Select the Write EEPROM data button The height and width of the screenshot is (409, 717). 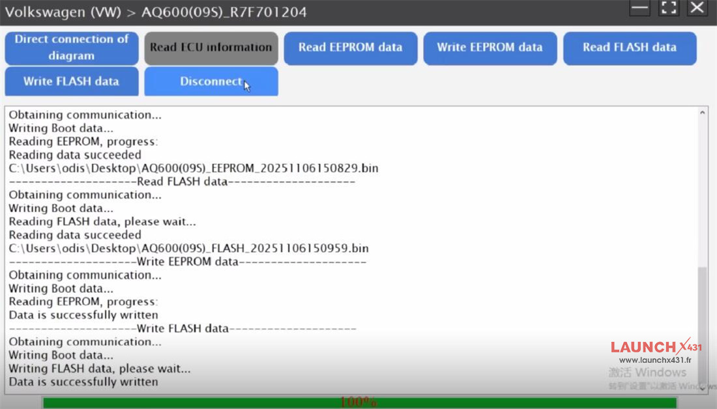pyautogui.click(x=490, y=48)
